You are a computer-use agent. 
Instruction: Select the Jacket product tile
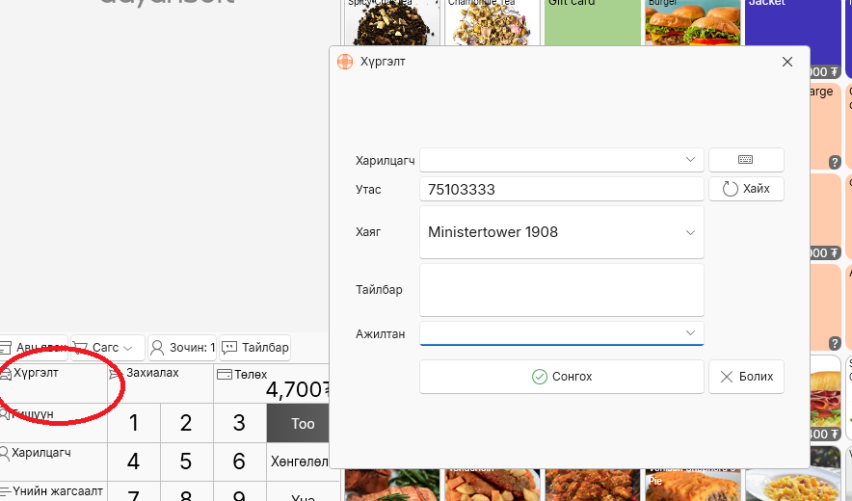793,22
